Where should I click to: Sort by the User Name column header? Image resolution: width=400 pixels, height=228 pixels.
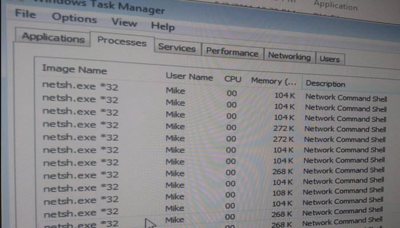pyautogui.click(x=189, y=76)
